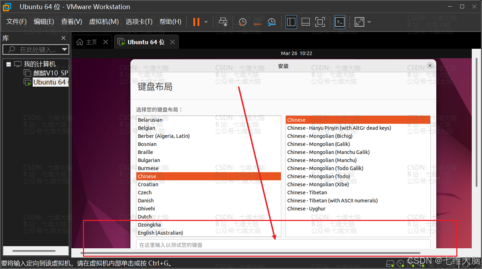Image resolution: width=482 pixels, height=269 pixels.
Task: Toggle the library sidebar view icon
Action: click(291, 22)
